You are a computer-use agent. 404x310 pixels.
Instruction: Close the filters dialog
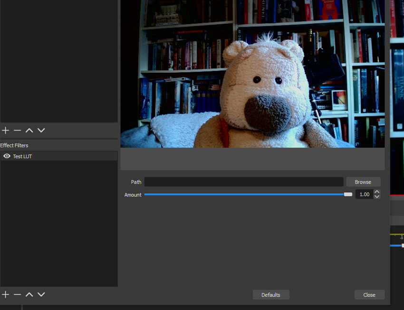point(369,294)
